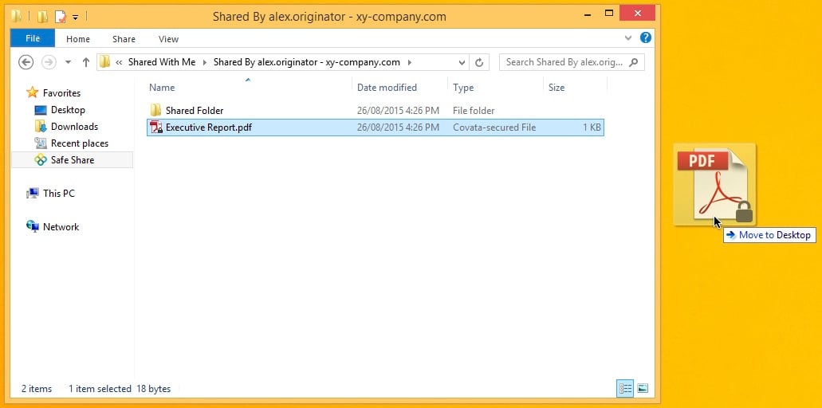Open the File menu tab

(x=33, y=39)
